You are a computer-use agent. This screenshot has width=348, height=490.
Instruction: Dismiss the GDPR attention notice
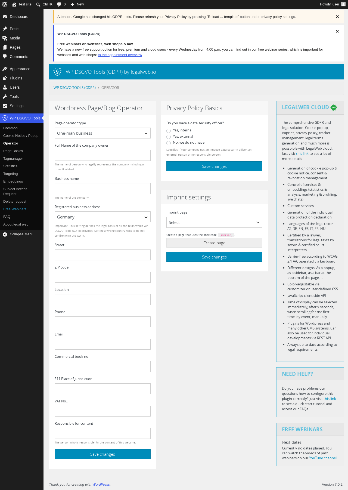pos(337,17)
